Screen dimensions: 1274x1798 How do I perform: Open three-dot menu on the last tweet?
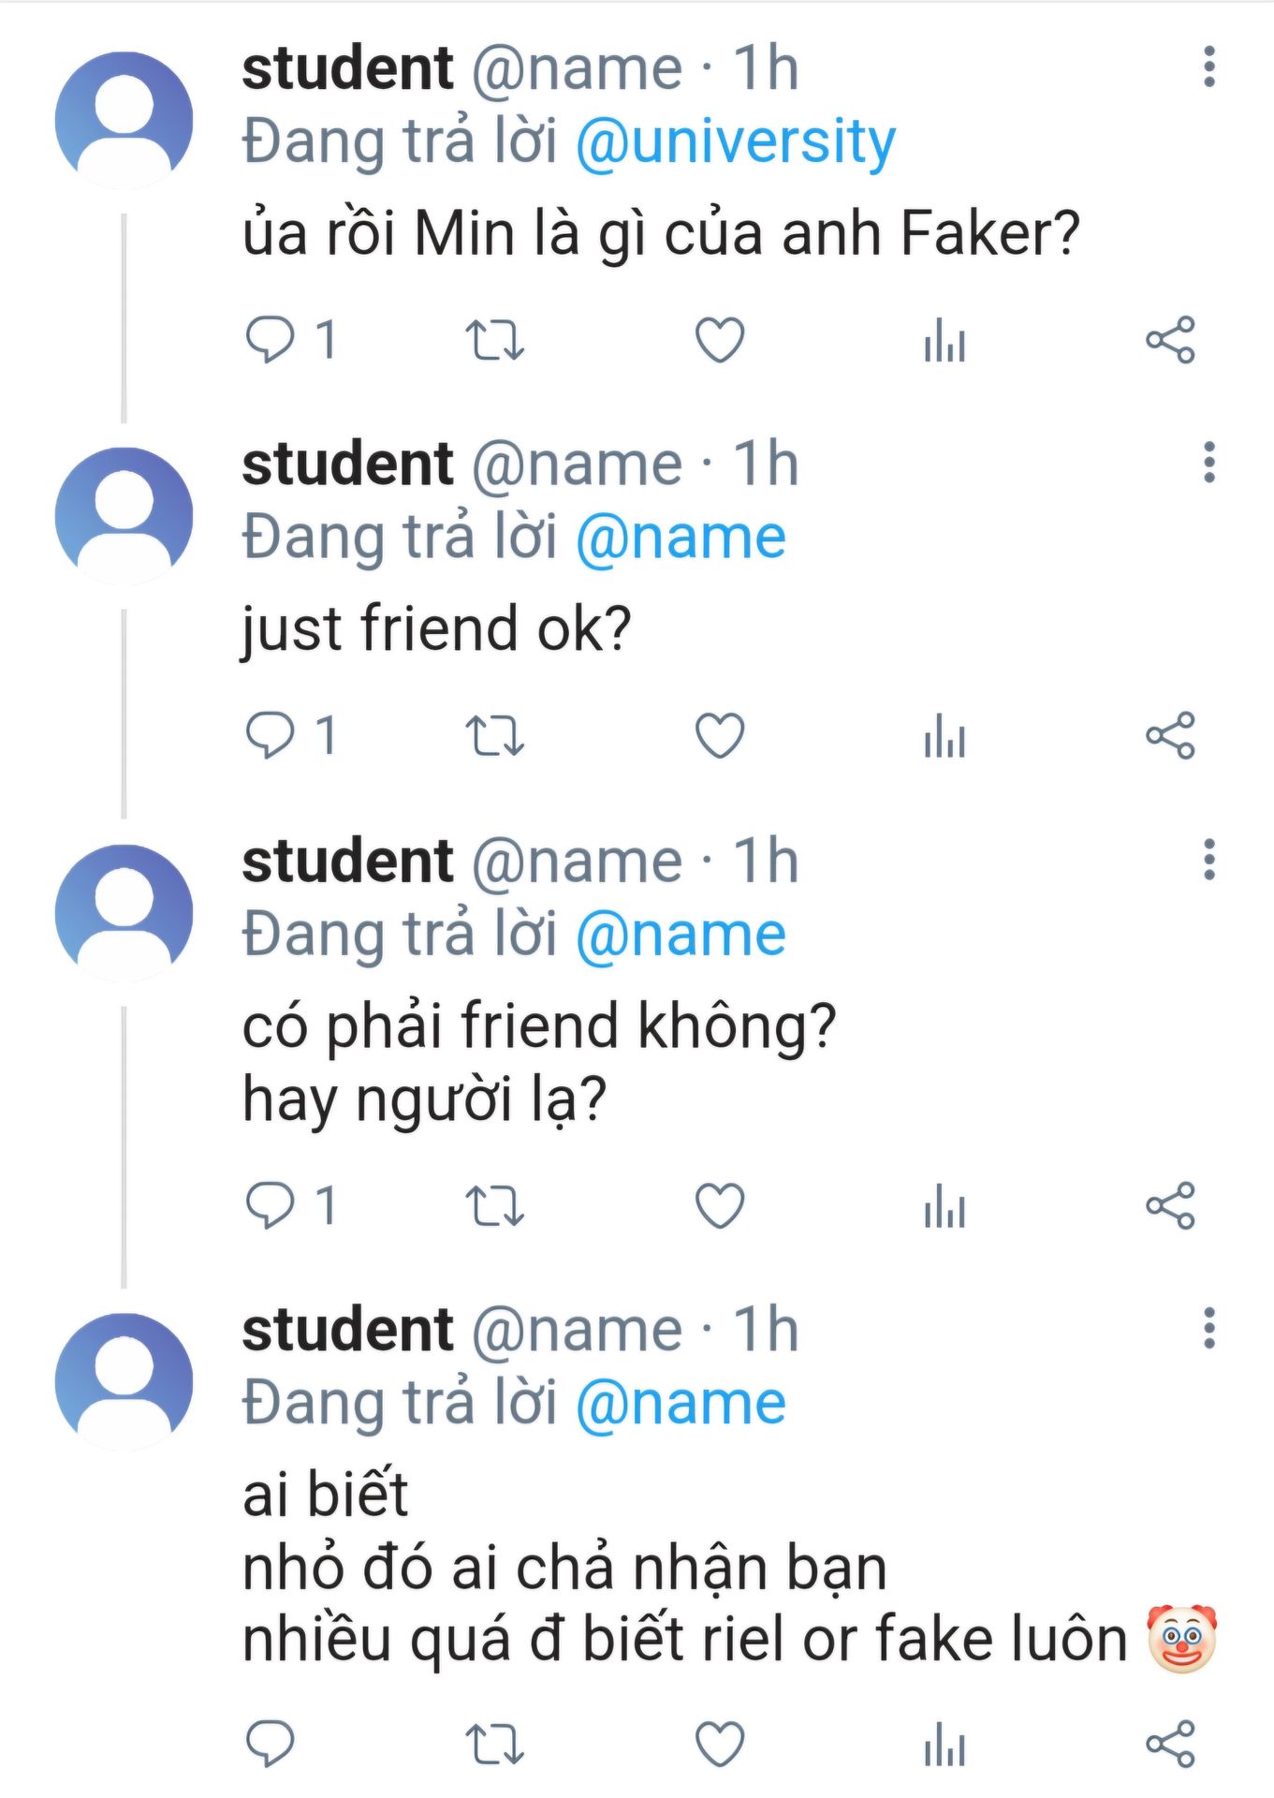tap(1209, 1329)
